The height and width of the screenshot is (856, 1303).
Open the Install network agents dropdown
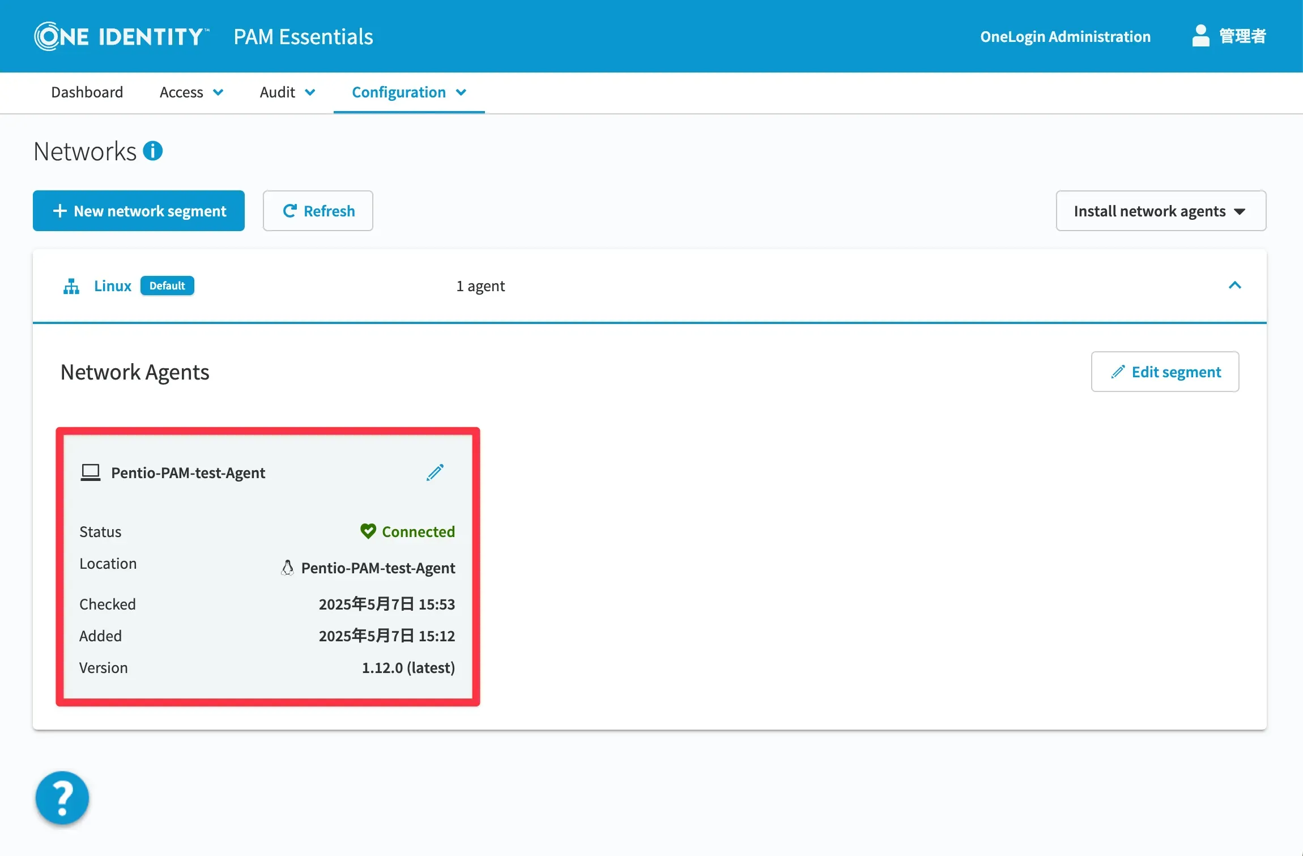1161,211
